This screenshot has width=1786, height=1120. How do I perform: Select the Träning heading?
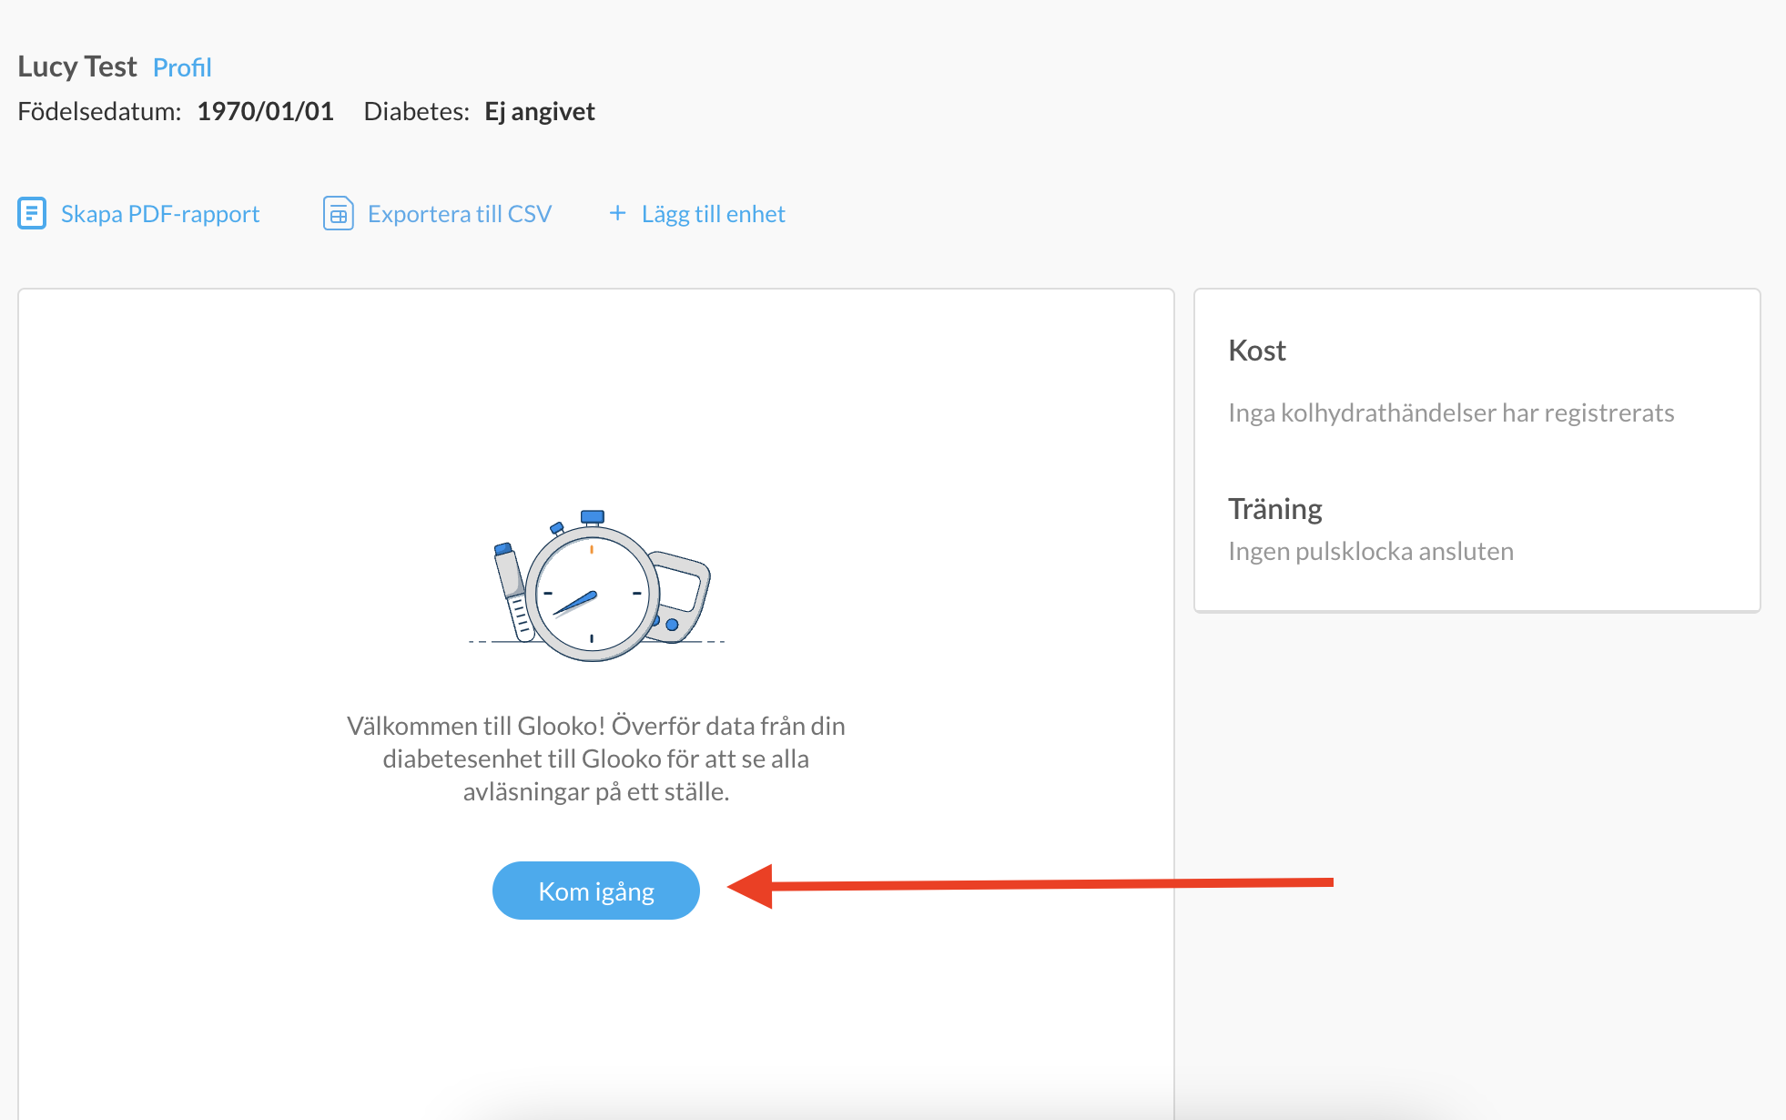pos(1275,509)
